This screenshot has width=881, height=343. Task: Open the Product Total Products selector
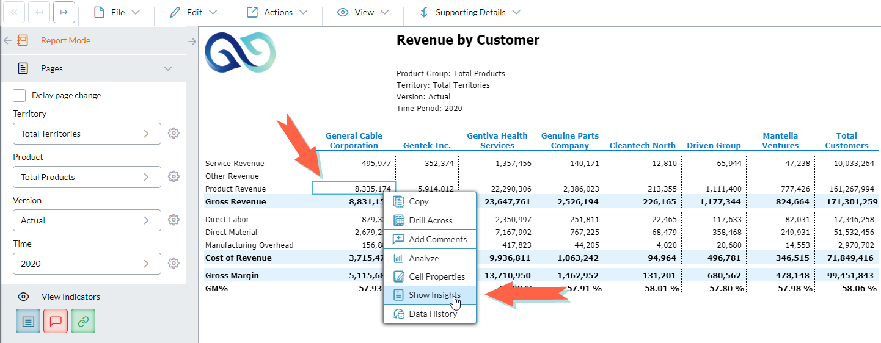(87, 177)
